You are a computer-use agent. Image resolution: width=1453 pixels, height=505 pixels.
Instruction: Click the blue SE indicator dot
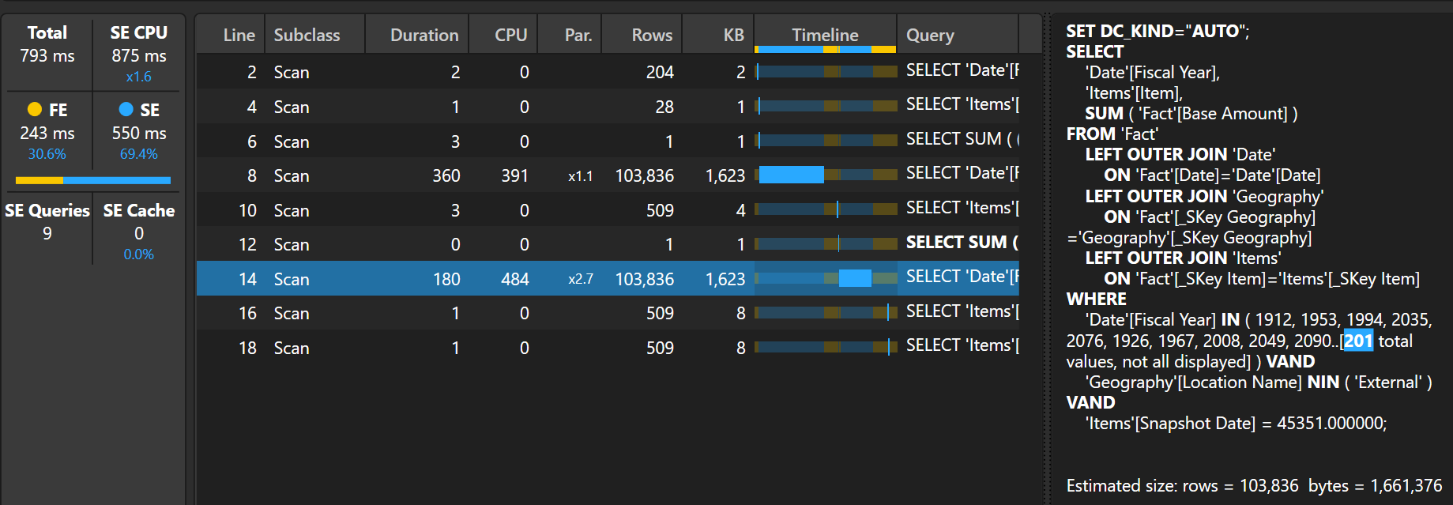point(126,110)
